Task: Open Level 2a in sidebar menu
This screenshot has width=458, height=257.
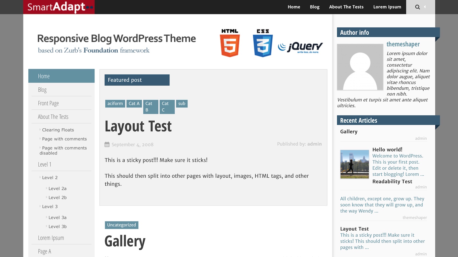Action: coord(57,189)
